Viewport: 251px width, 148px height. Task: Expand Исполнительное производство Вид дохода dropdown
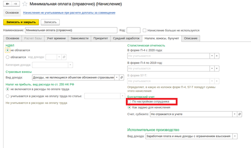[x=235, y=136]
